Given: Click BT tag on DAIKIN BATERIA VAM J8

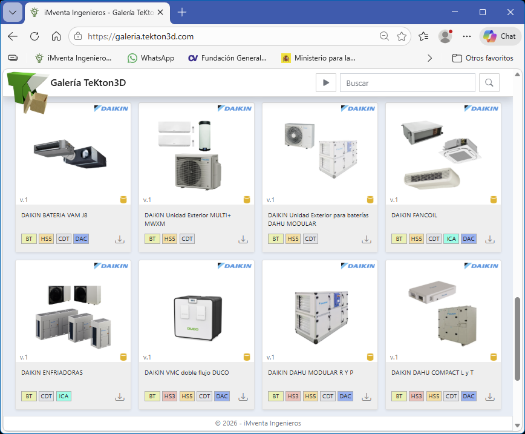Looking at the screenshot, I should click(x=29, y=239).
